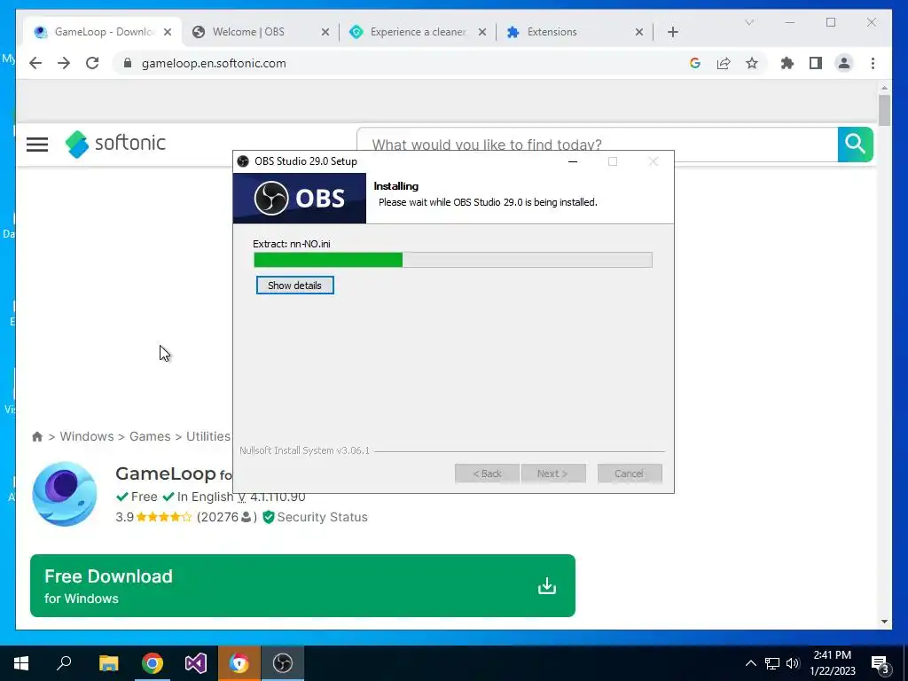Screen dimensions: 908x681
Task: Click Utilities breadcrumb link
Action: pos(208,436)
